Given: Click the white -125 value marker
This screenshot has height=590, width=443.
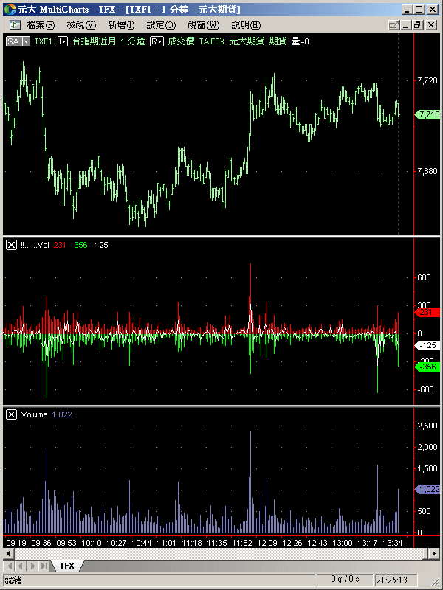Looking at the screenshot, I should tap(427, 345).
